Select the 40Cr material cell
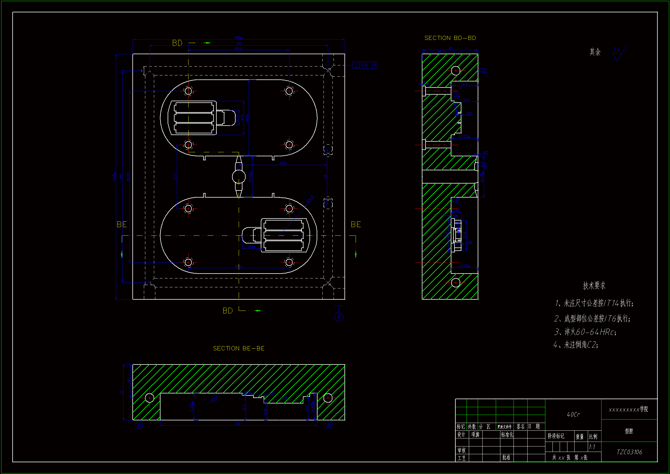Image resolution: width=670 pixels, height=474 pixels. (x=573, y=414)
